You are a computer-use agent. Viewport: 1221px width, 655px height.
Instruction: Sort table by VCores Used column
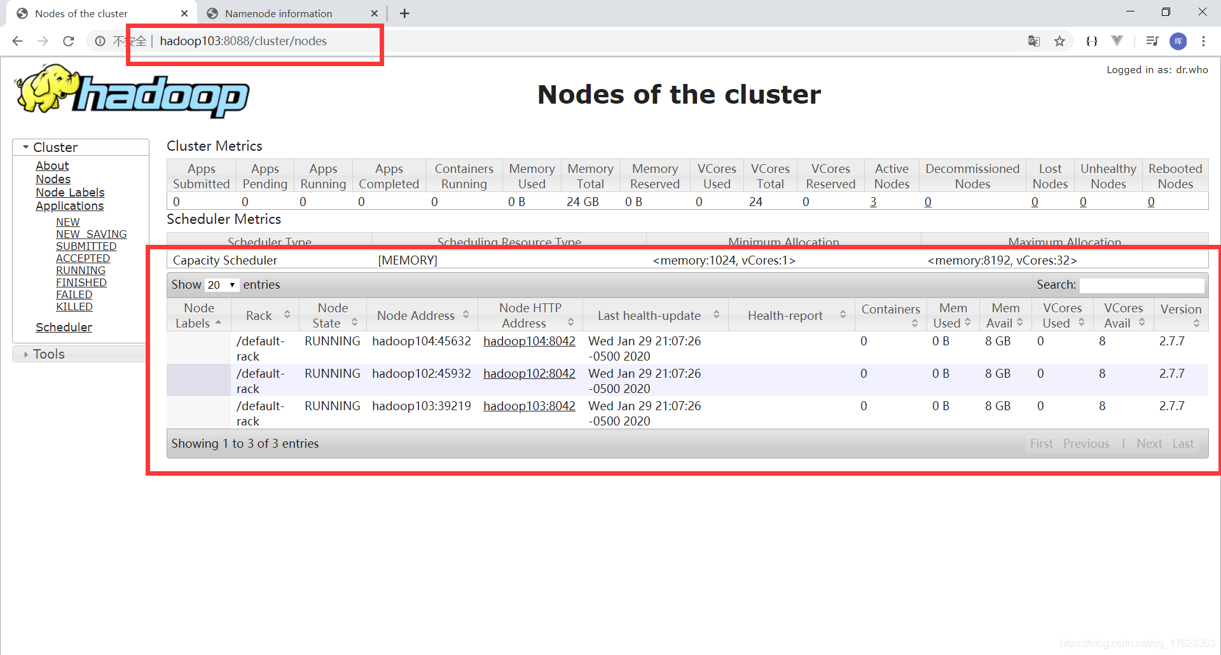pos(1063,315)
